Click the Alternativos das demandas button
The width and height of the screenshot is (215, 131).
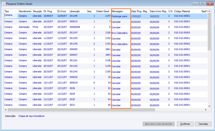pyautogui.click(x=159, y=124)
